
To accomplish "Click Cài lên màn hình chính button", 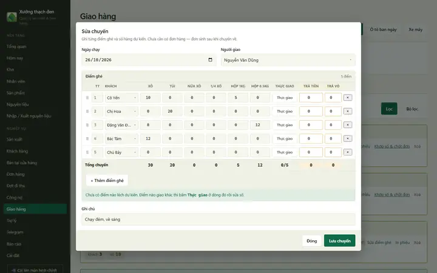I will pos(35,270).
